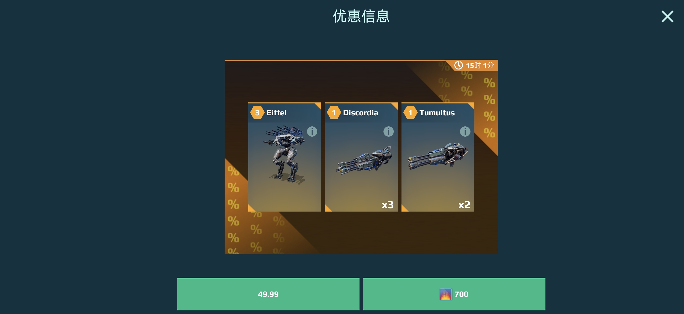Click the clock icon on offer timer
Viewport: 684px width, 314px height.
[459, 65]
